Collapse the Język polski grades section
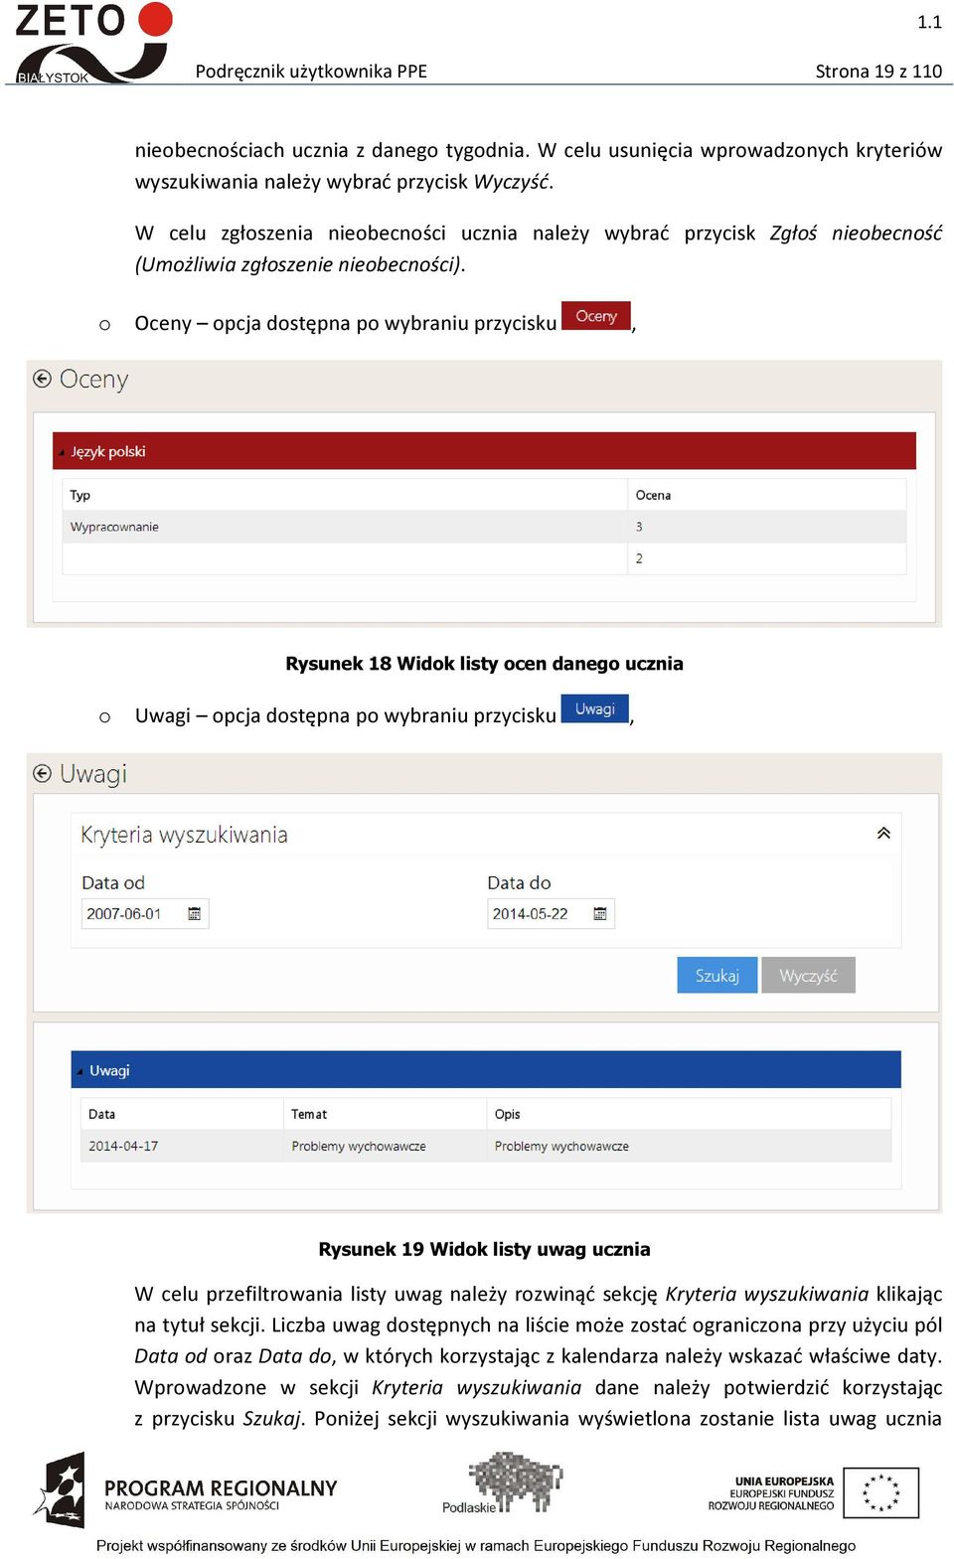The height and width of the screenshot is (1559, 954). (x=62, y=452)
